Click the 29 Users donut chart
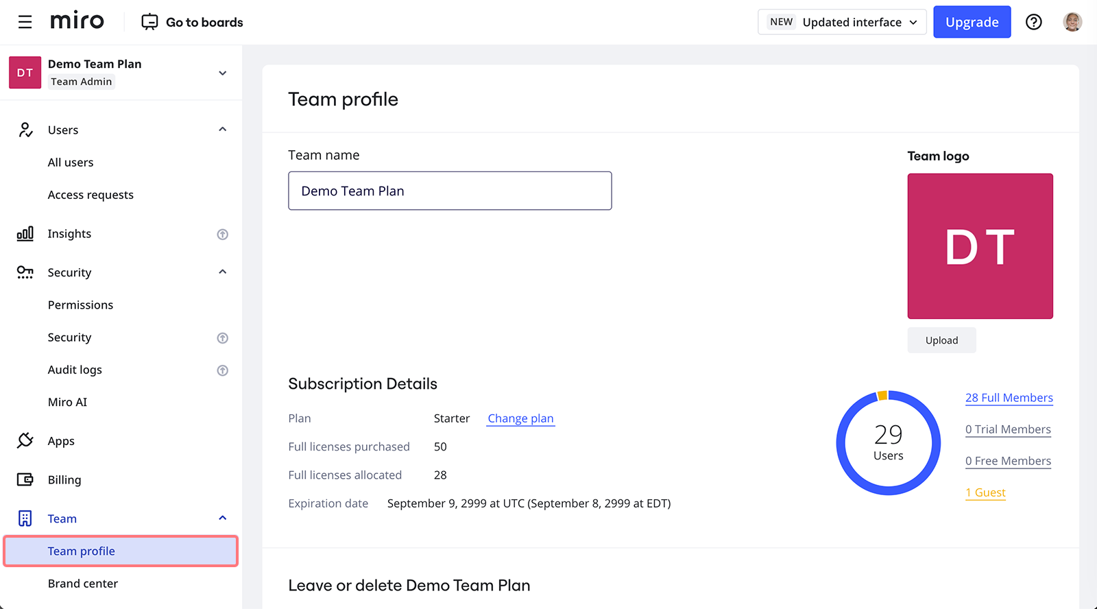Image resolution: width=1097 pixels, height=609 pixels. [x=888, y=443]
